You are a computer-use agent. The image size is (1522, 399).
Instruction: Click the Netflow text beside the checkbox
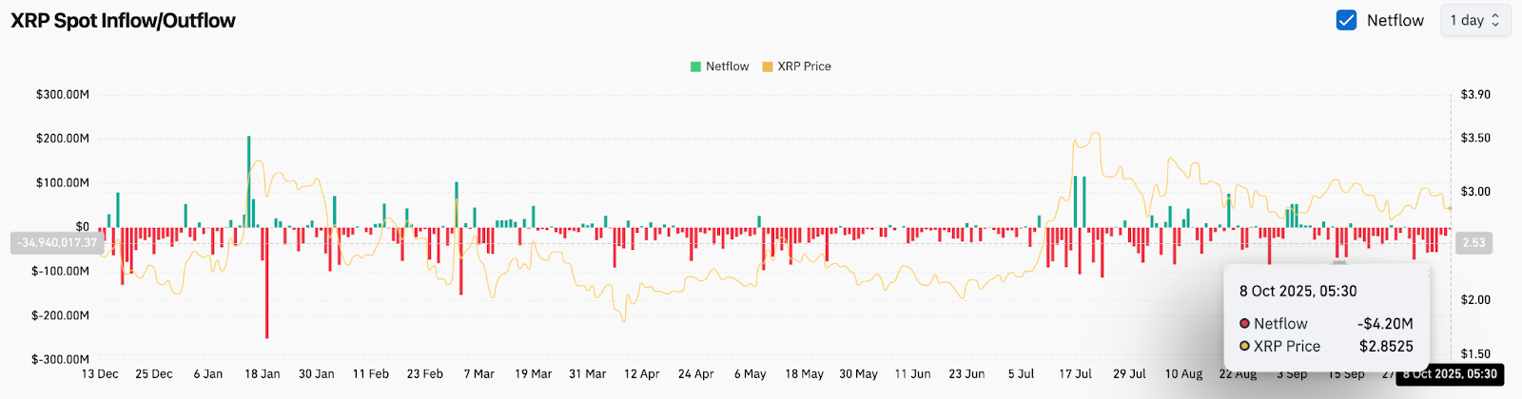[x=1395, y=20]
